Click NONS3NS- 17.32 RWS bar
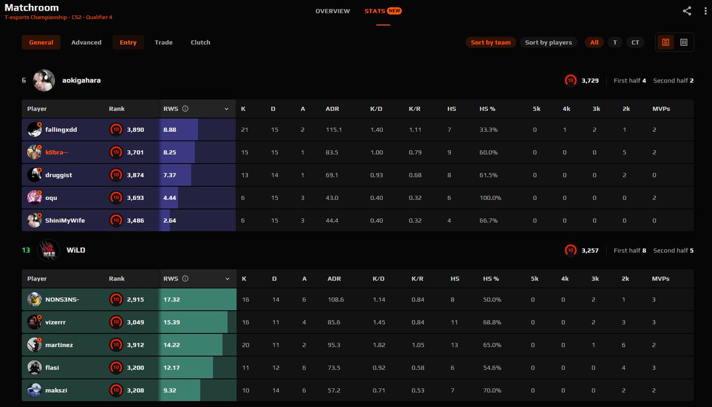 [x=197, y=300]
